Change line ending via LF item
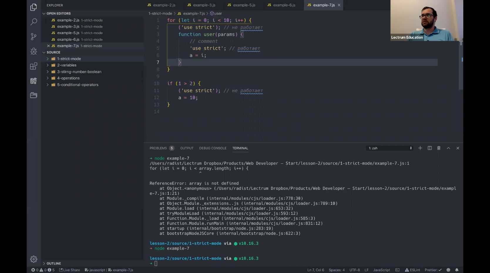Viewport: 490px width, 273px height. (x=367, y=270)
